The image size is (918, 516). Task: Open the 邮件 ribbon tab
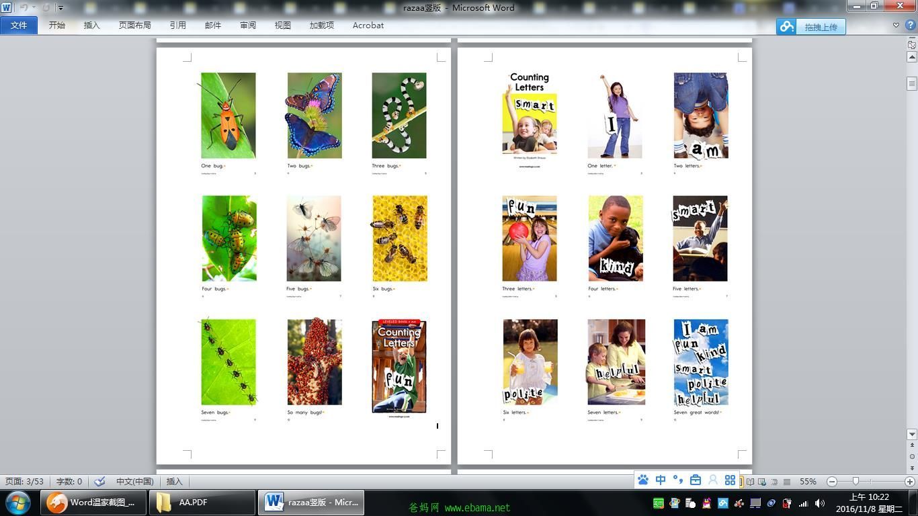point(213,26)
